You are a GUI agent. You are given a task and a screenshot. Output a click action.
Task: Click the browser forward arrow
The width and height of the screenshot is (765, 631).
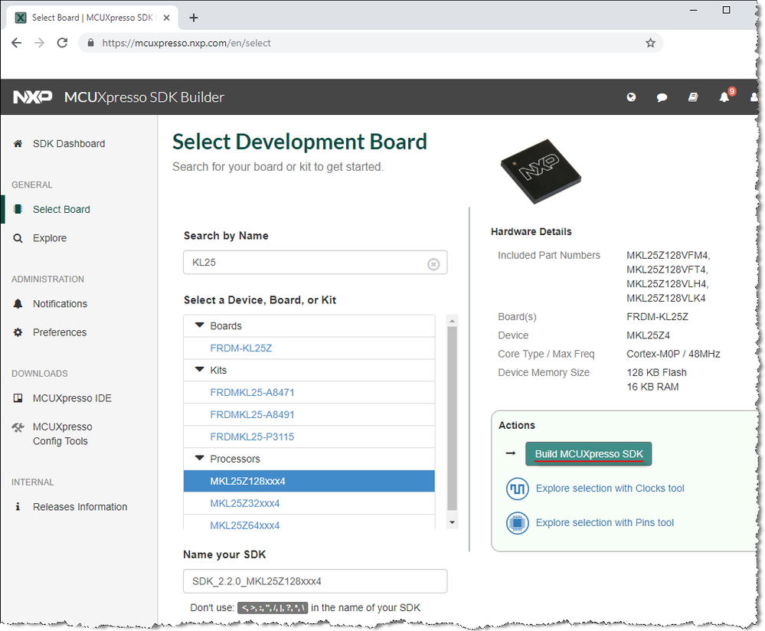pyautogui.click(x=40, y=43)
